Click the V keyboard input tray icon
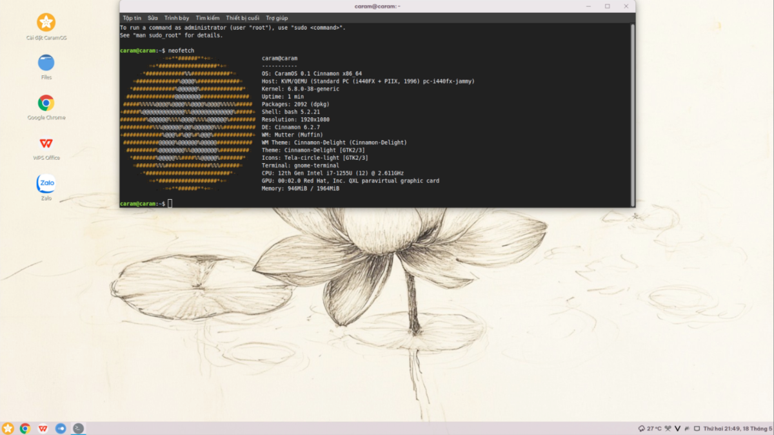The height and width of the screenshot is (435, 774). point(678,429)
